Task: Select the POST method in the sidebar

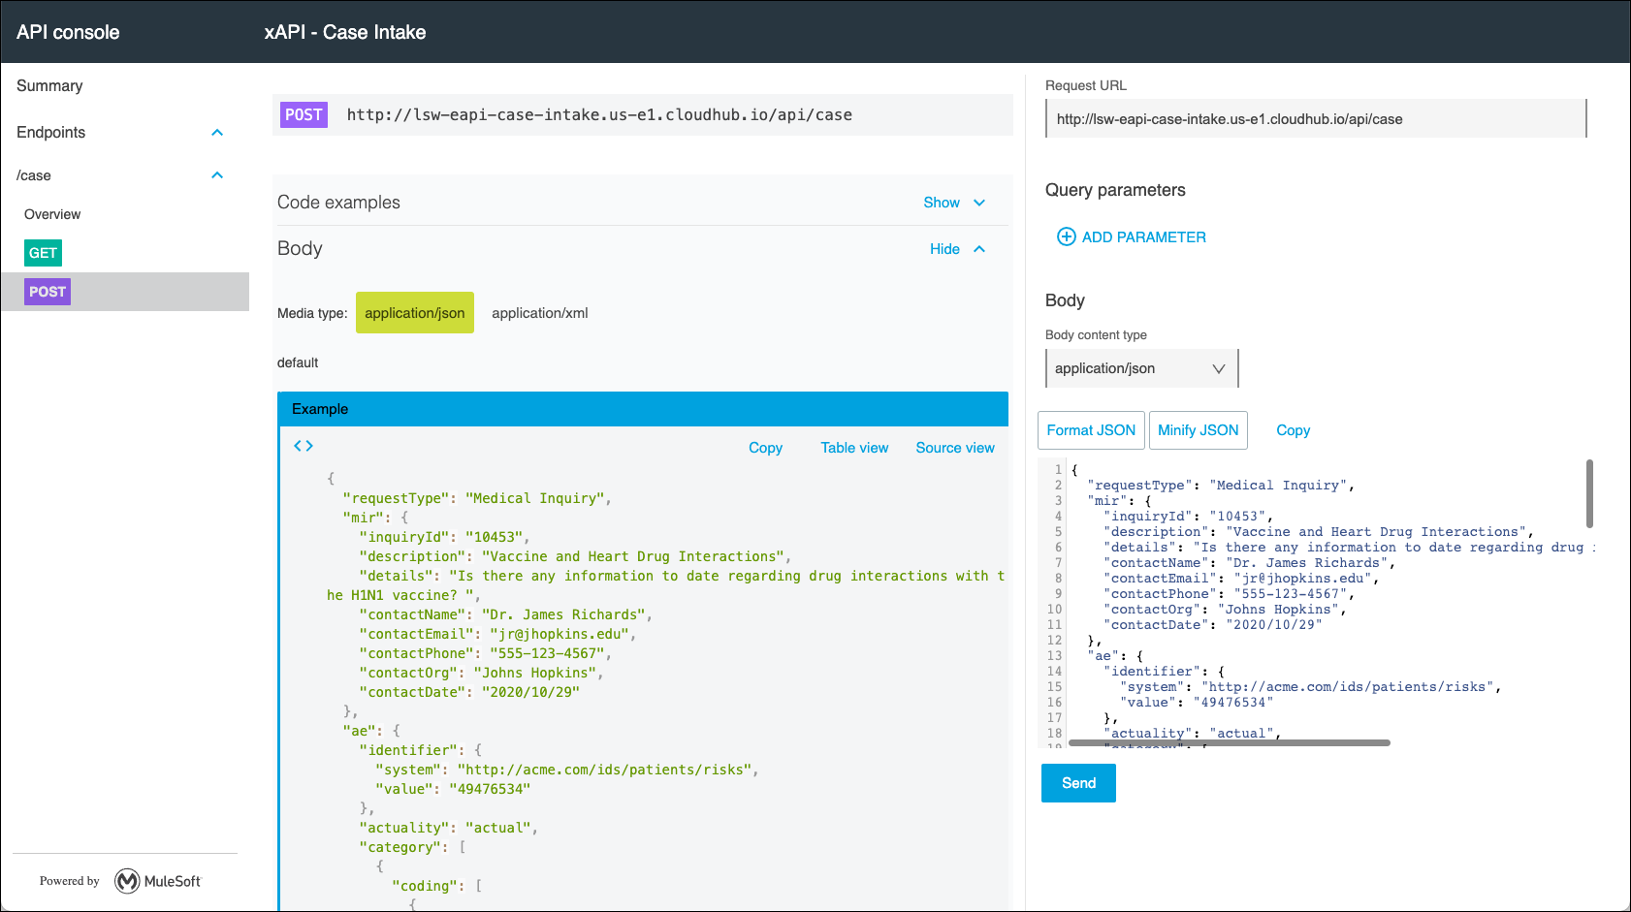Action: (x=47, y=291)
